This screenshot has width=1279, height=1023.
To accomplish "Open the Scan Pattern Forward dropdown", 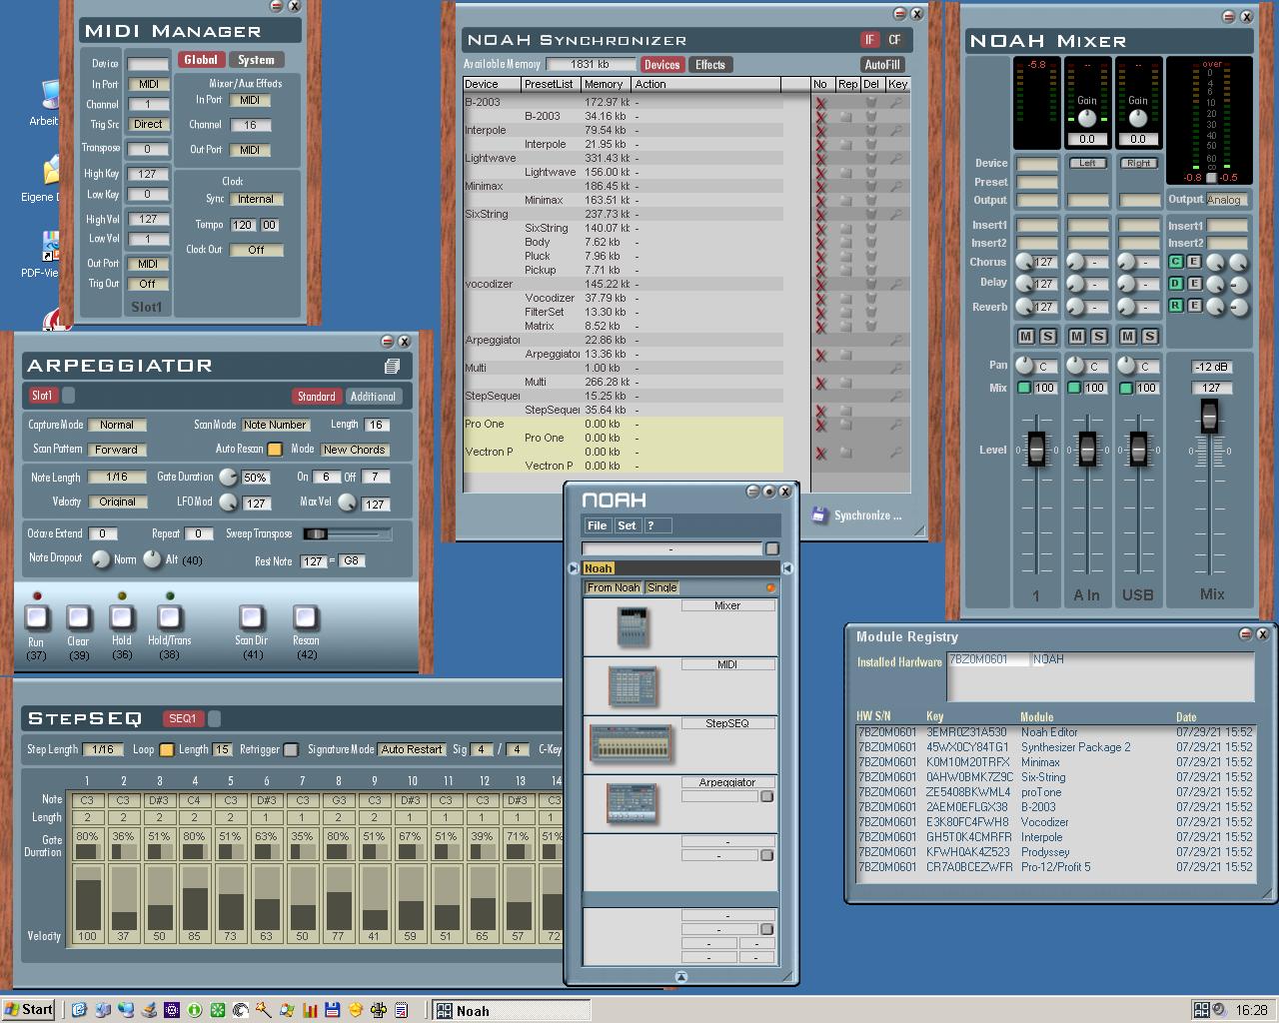I will click(117, 450).
